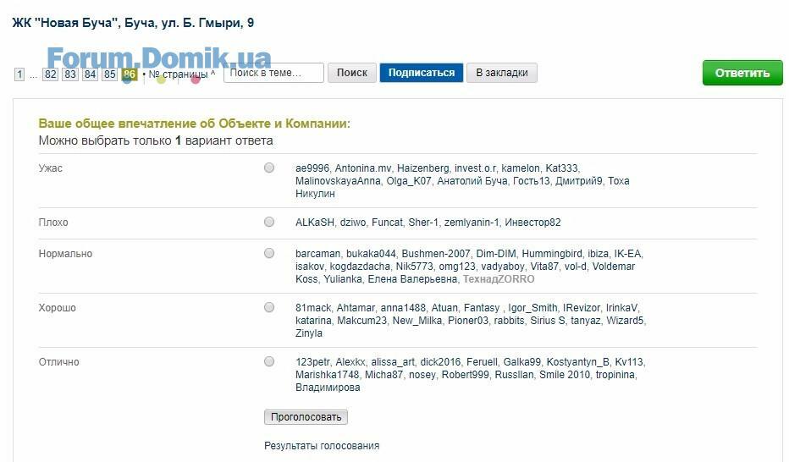This screenshot has height=462, width=789.
Task: Choose the Хорошо poll option
Action: coord(269,307)
